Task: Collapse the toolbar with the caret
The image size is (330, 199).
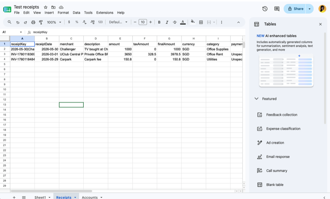Action: coord(238,22)
